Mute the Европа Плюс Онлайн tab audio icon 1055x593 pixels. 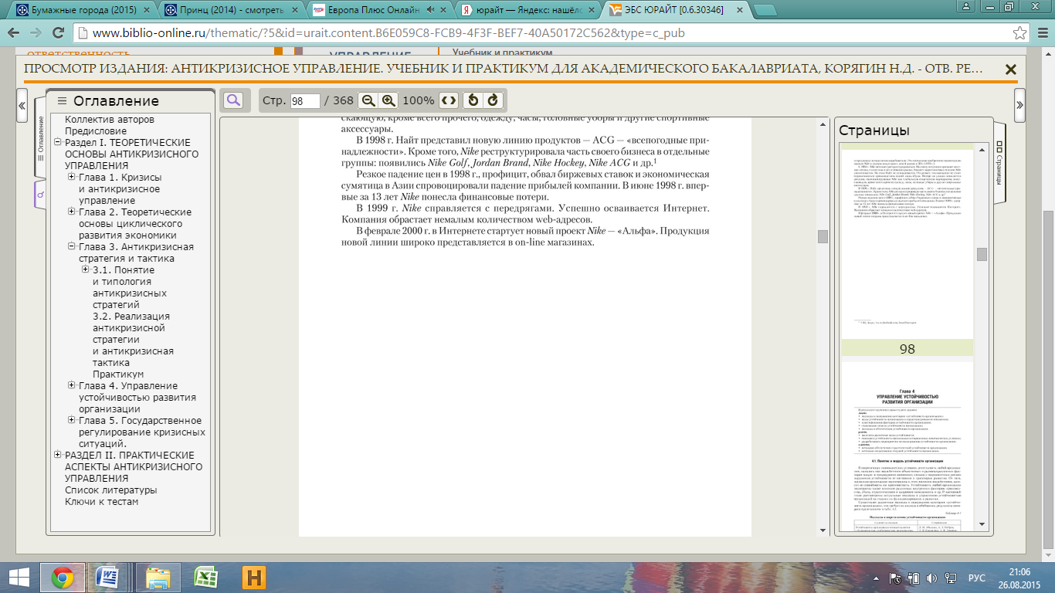coord(431,11)
